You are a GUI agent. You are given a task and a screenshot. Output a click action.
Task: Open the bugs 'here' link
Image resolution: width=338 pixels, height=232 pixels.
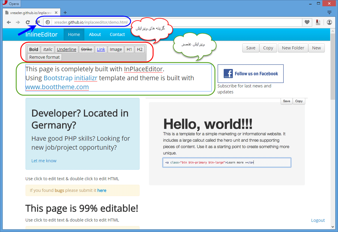coord(102,190)
